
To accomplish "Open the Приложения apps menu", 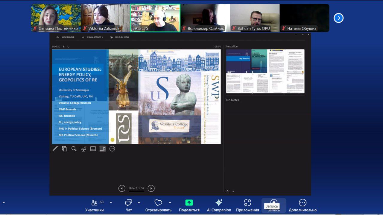I will [247, 205].
